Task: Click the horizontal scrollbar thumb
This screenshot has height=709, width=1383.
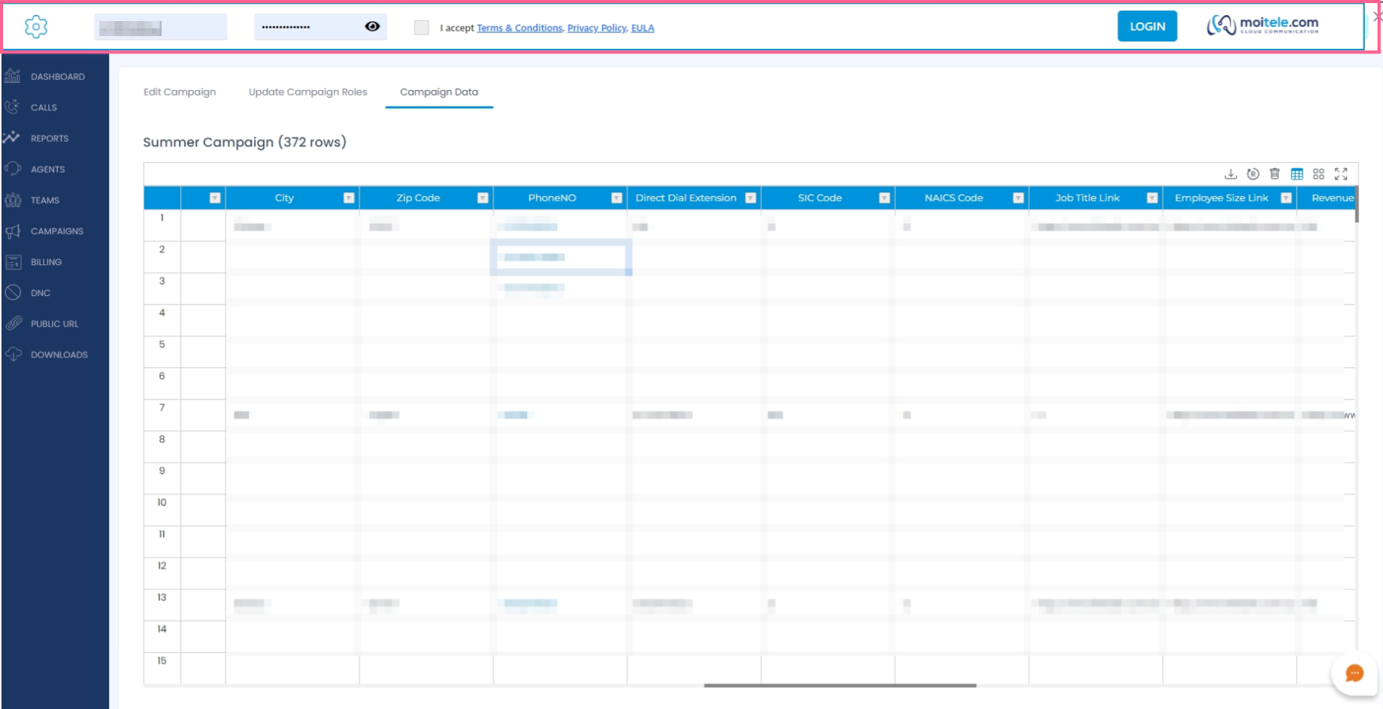Action: tap(840, 685)
